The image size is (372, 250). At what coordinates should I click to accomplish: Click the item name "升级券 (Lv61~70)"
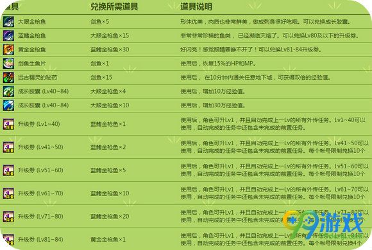click(40, 193)
